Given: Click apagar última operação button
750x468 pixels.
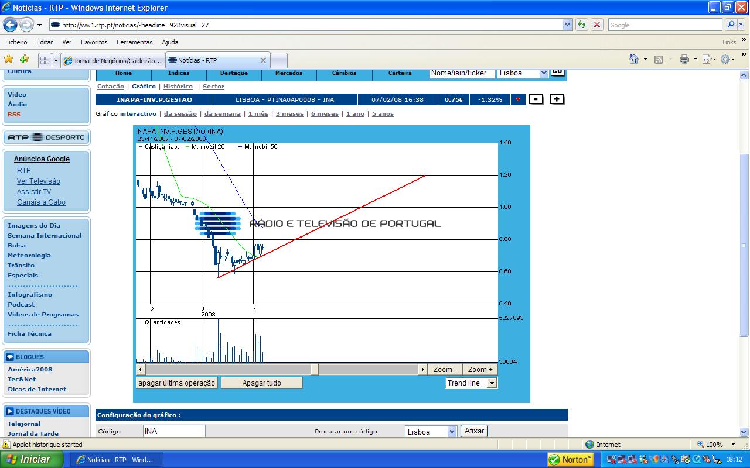Looking at the screenshot, I should pyautogui.click(x=176, y=383).
